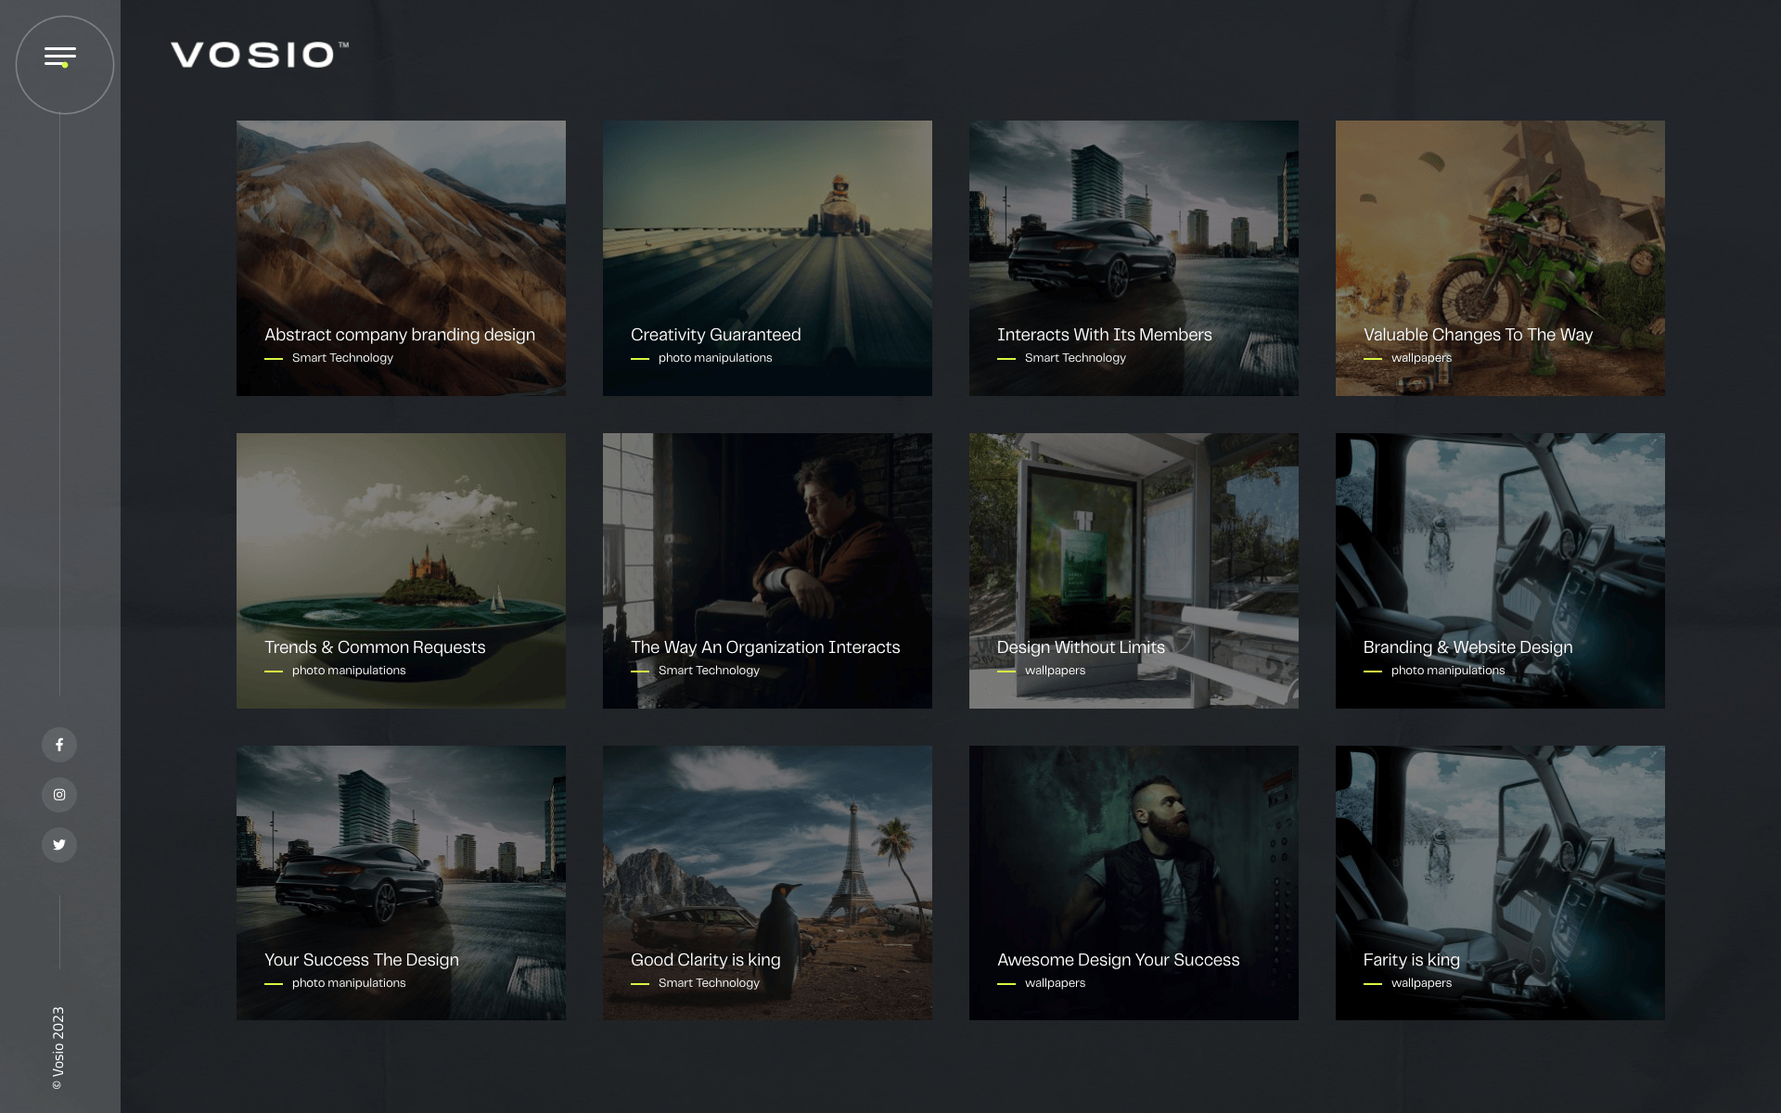1781x1113 pixels.
Task: Click Awesome Design Your Success title
Action: [1118, 960]
